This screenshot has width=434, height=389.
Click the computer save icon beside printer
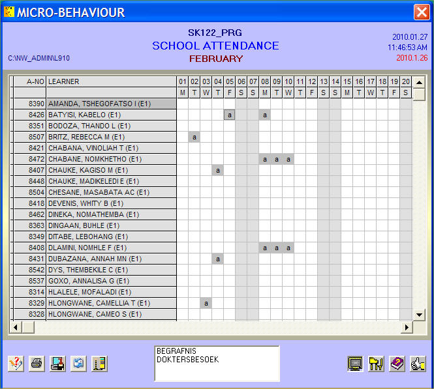click(x=57, y=364)
